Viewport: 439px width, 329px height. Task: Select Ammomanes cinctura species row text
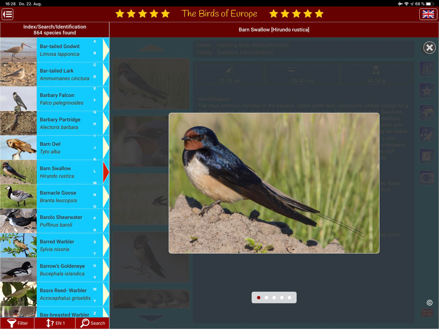[x=65, y=79]
